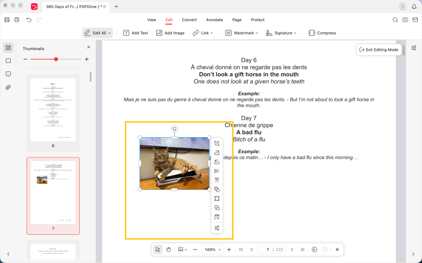
Task: Toggle the Thumbnails panel sidebar button
Action: pyautogui.click(x=8, y=48)
